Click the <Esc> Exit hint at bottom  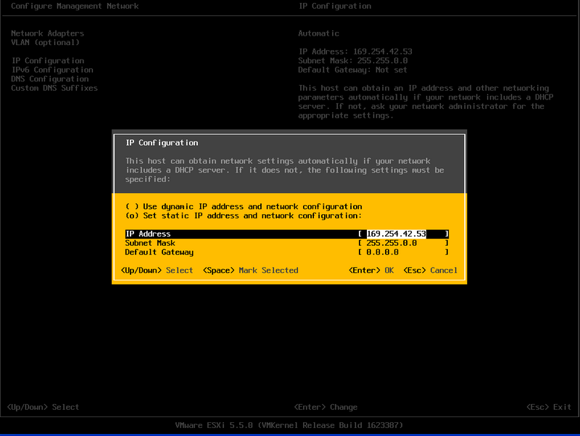(549, 407)
